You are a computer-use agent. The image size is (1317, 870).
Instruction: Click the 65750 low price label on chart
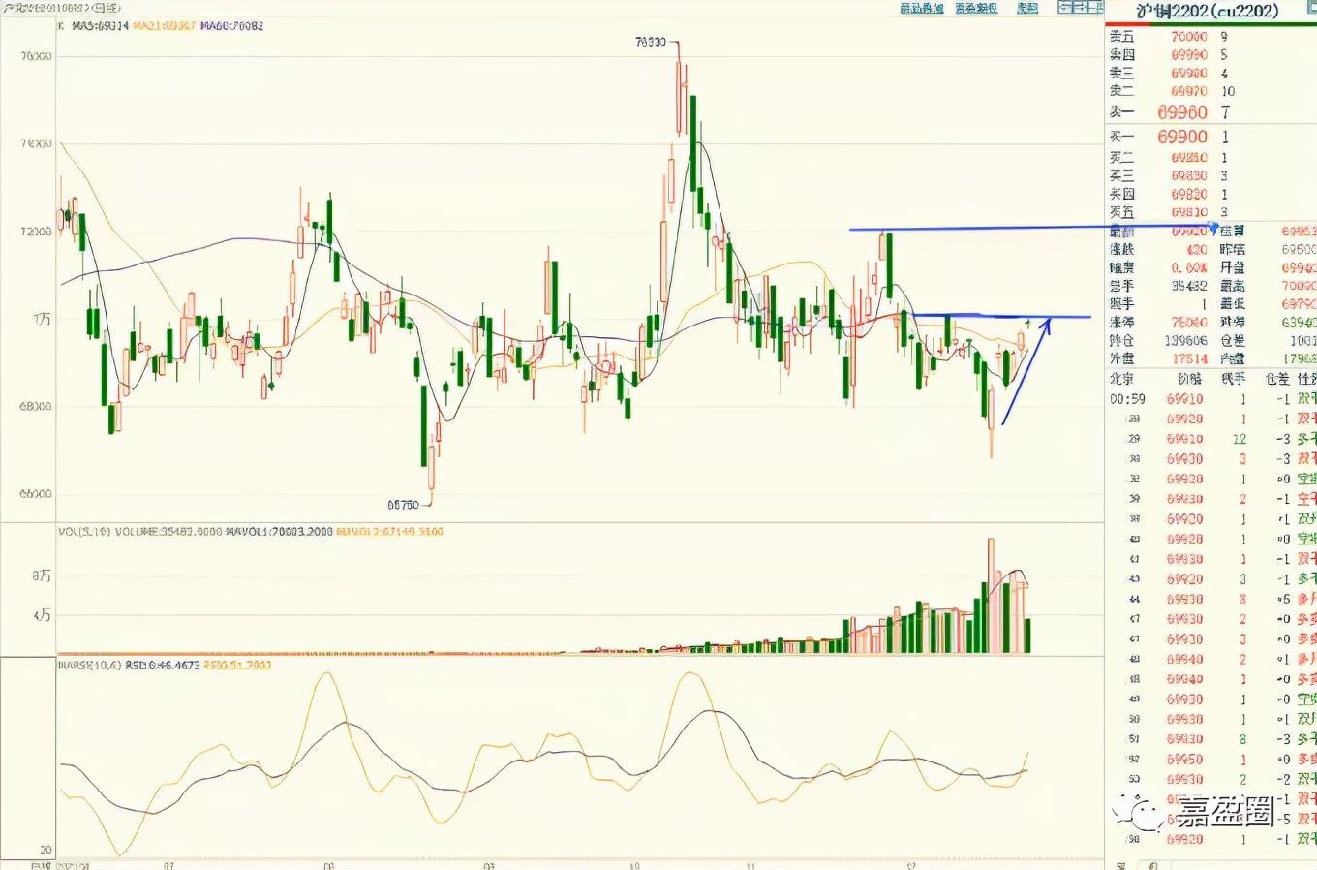tap(403, 505)
